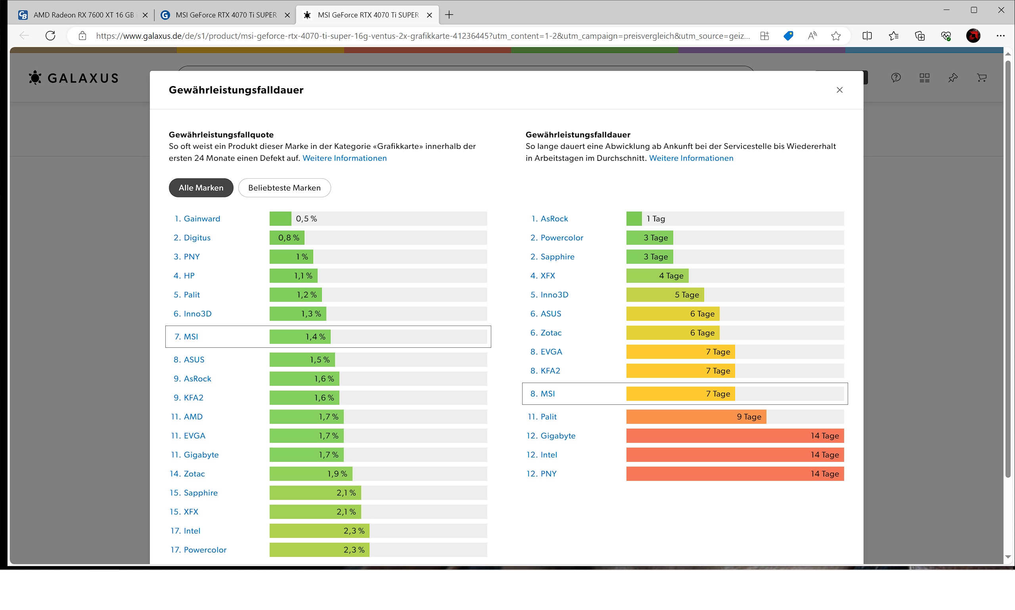Click the browser refresh icon

point(50,36)
